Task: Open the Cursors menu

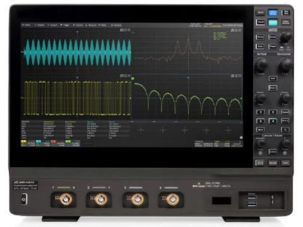Action: pyautogui.click(x=78, y=25)
